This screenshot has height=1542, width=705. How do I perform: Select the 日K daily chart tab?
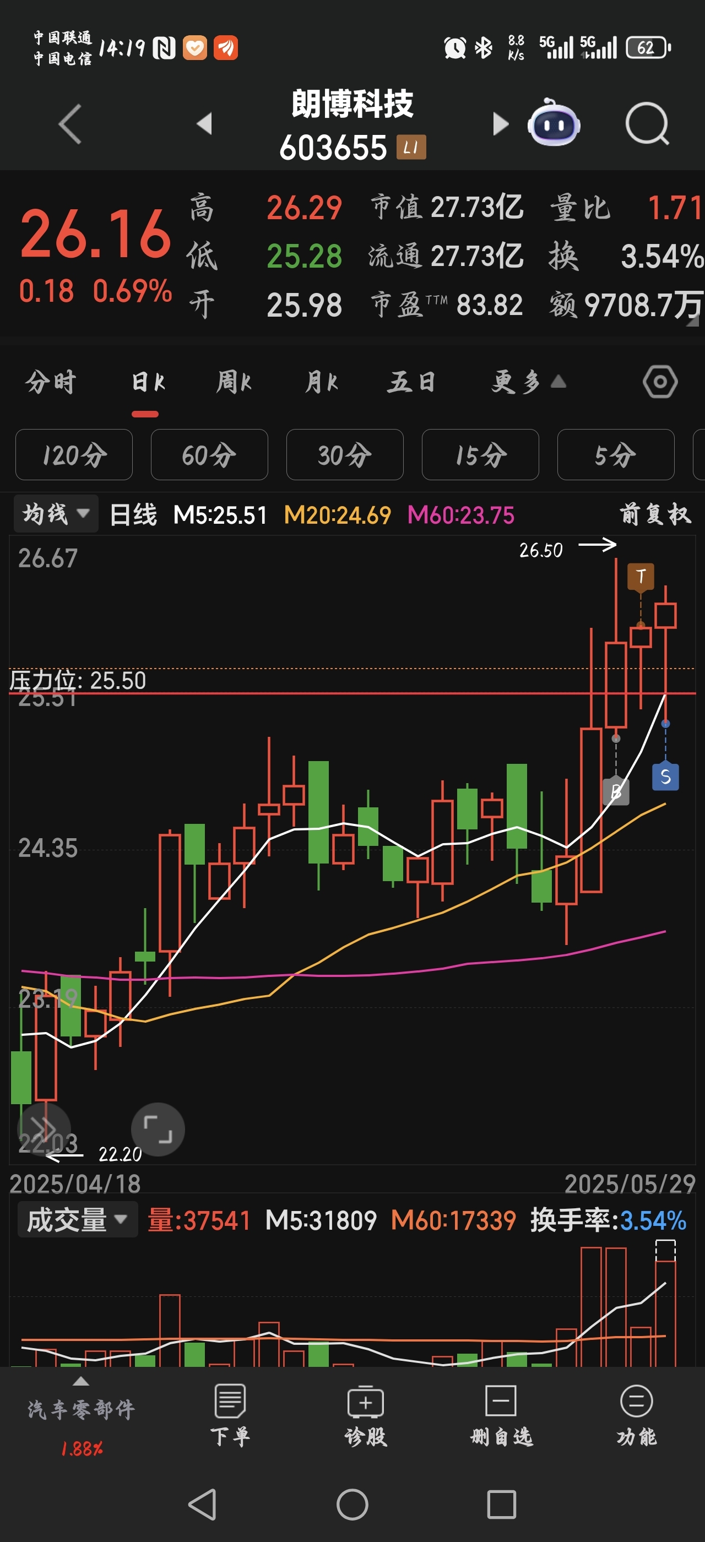click(148, 382)
